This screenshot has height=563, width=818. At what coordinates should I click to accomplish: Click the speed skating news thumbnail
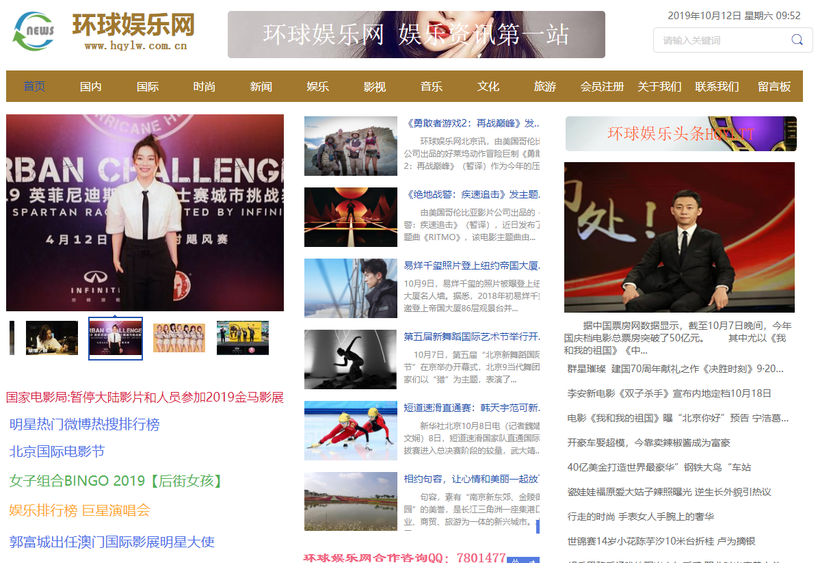click(x=350, y=430)
